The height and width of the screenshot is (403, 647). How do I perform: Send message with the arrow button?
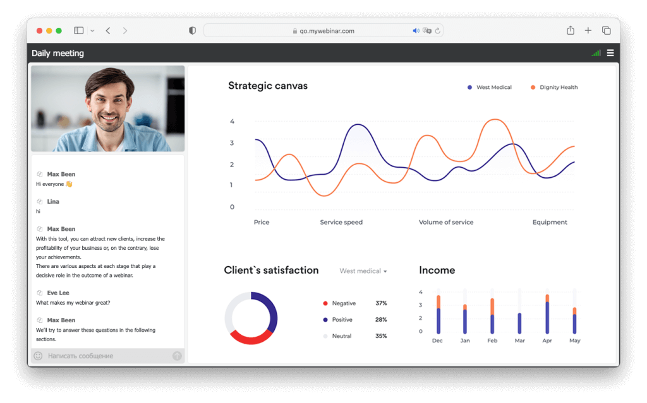177,356
